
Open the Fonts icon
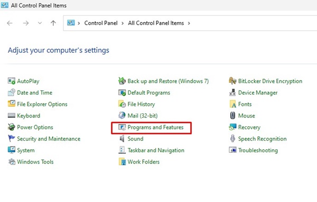(x=232, y=104)
